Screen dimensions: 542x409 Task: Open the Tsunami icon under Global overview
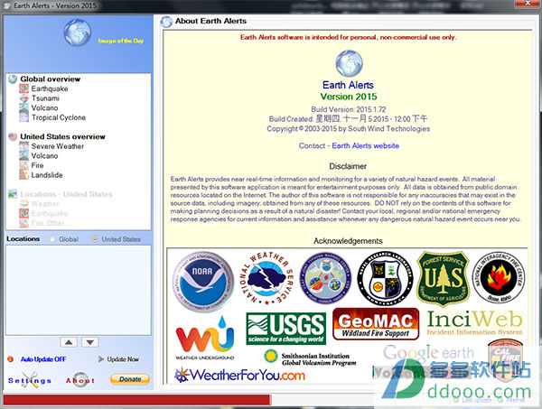point(23,98)
